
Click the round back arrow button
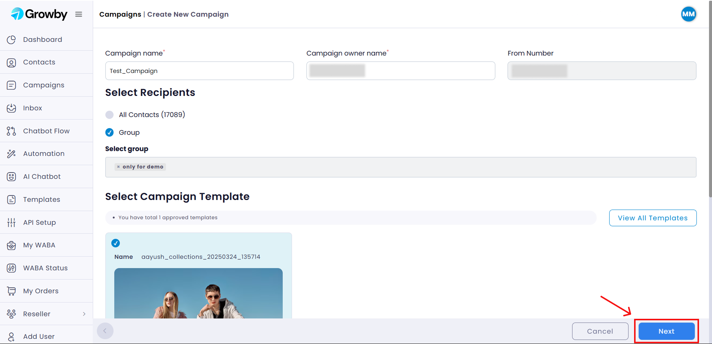(x=105, y=331)
